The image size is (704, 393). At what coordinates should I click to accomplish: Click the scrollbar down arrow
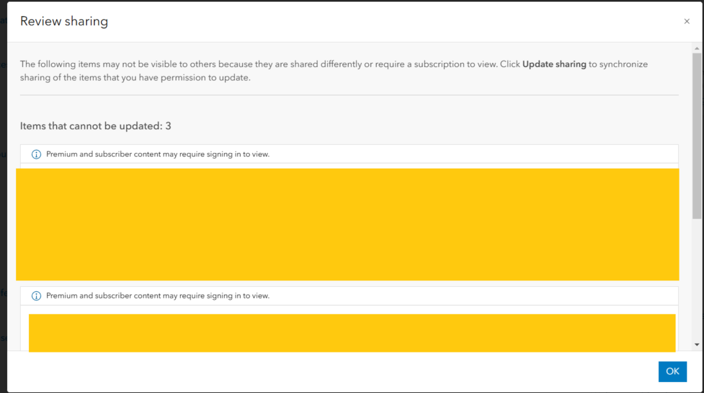pyautogui.click(x=696, y=345)
